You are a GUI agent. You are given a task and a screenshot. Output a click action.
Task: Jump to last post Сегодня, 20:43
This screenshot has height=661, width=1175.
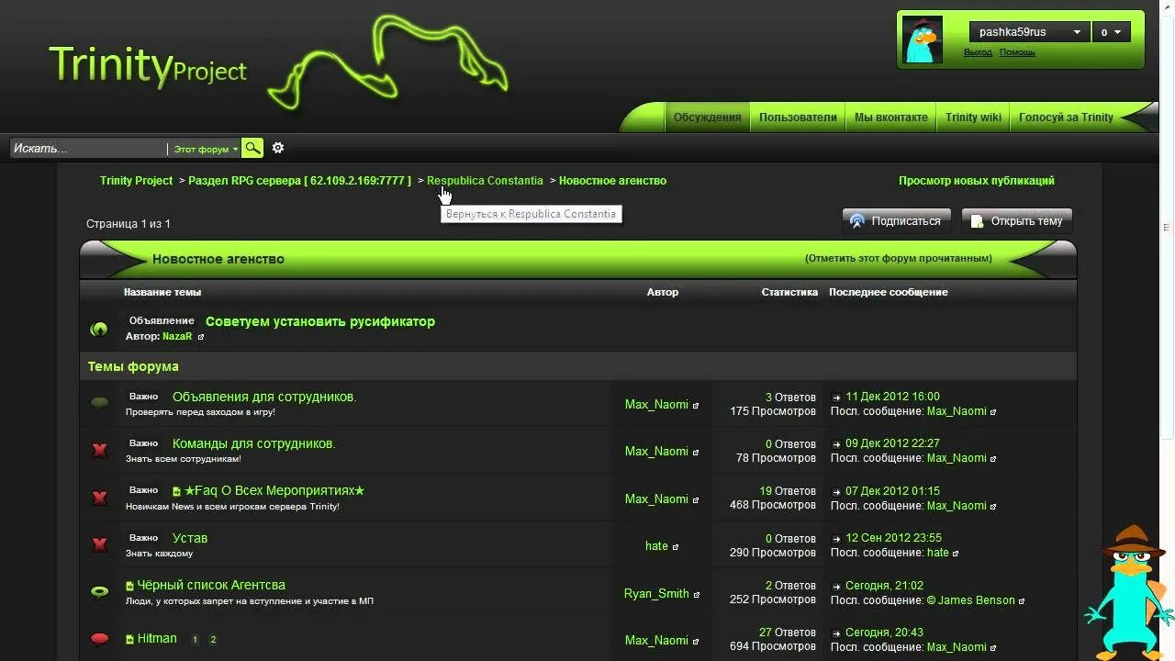coord(836,633)
